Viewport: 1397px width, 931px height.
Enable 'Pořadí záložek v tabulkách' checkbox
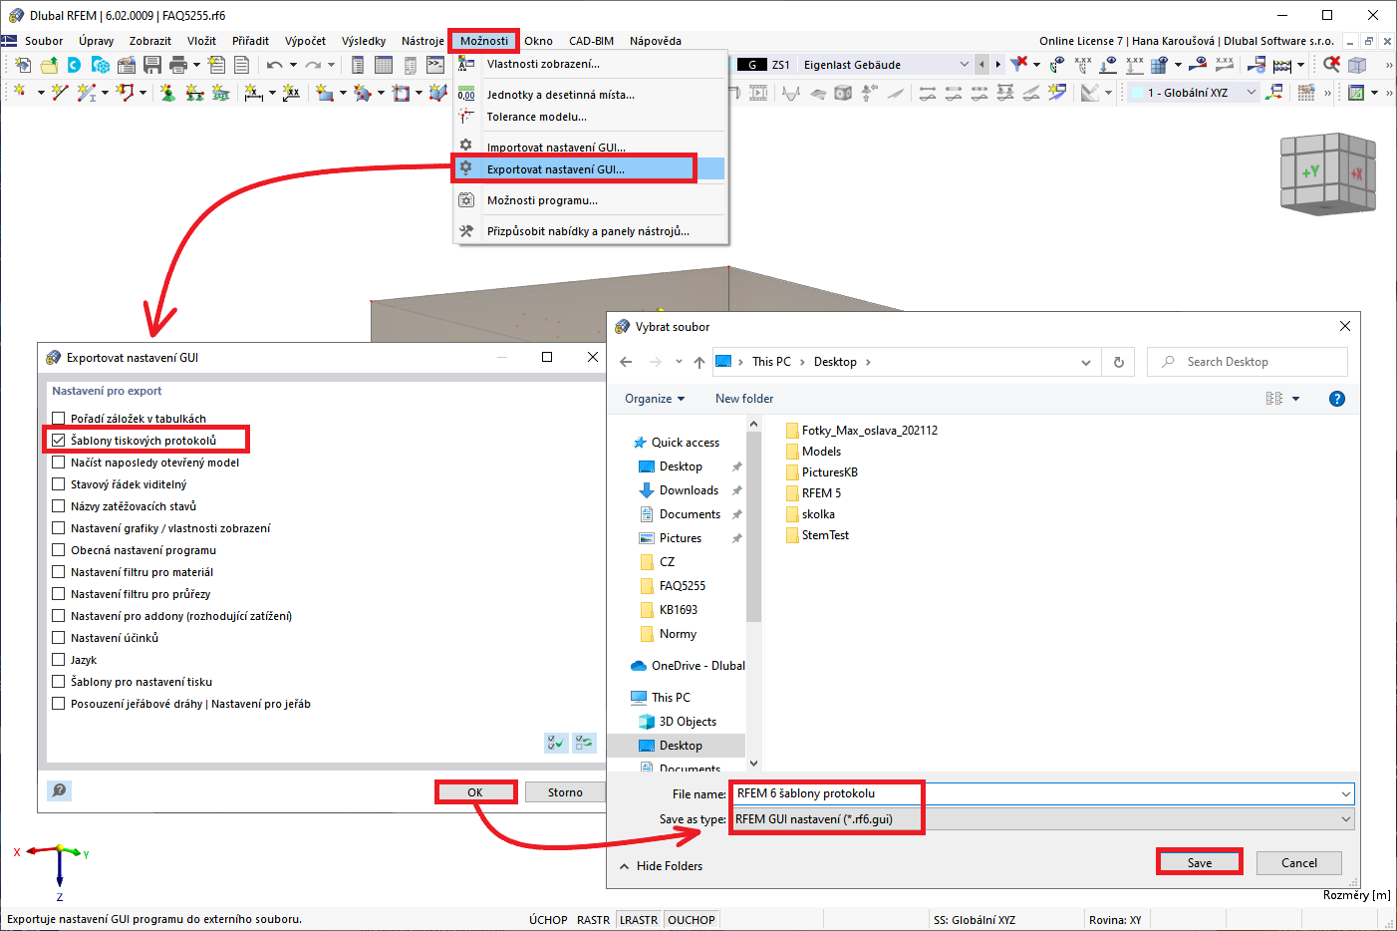coord(59,419)
